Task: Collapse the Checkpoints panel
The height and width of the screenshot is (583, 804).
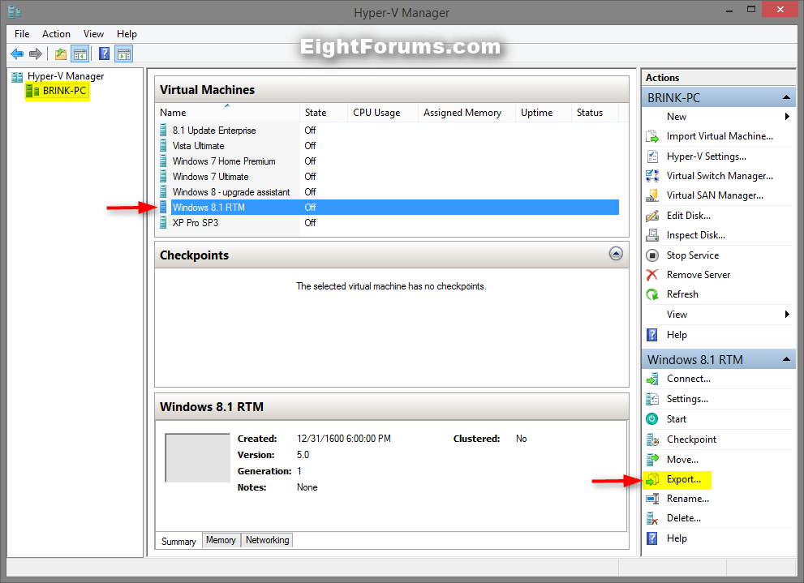Action: [616, 254]
